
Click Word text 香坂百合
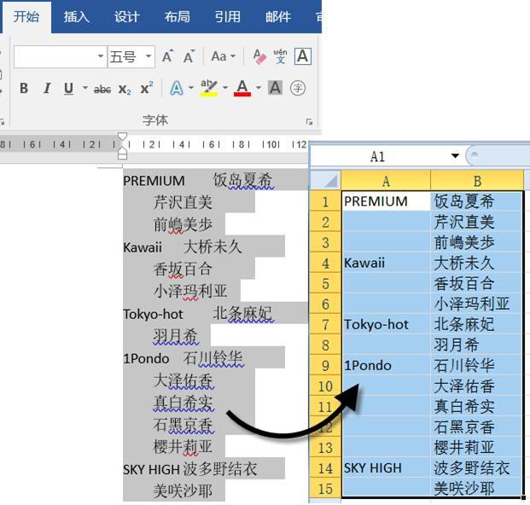[x=183, y=269]
